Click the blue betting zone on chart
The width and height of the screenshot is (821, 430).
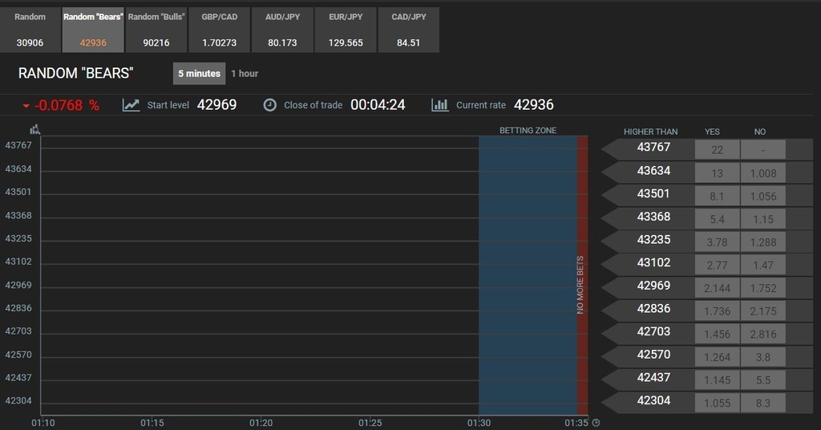pyautogui.click(x=528, y=275)
